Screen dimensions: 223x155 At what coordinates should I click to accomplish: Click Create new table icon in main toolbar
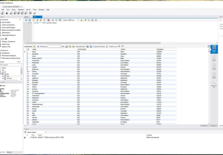tap(15, 13)
